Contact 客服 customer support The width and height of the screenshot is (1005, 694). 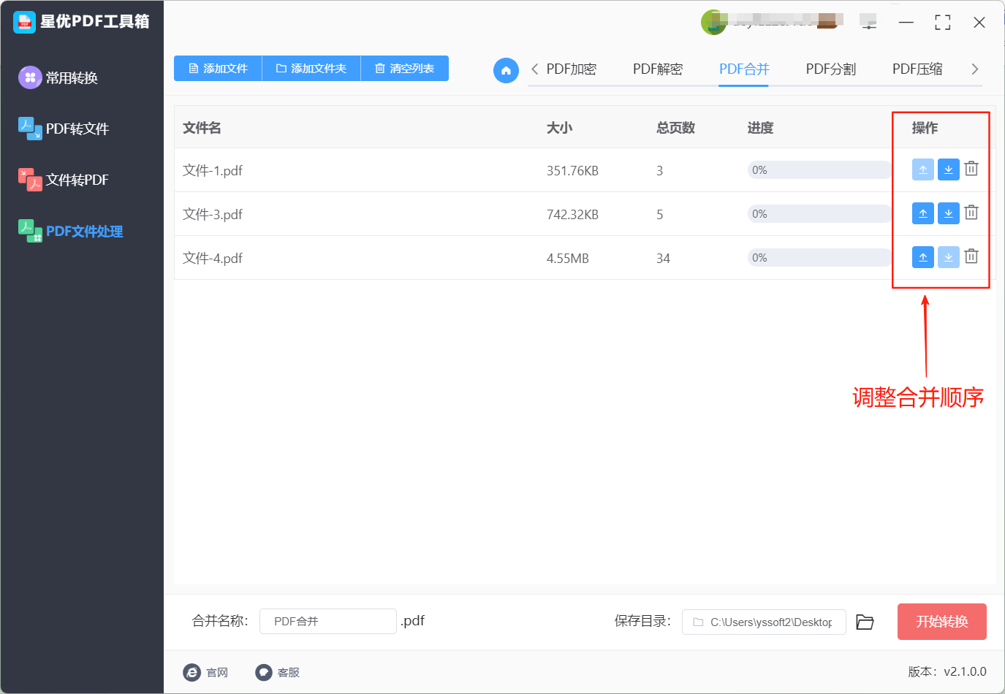(278, 672)
